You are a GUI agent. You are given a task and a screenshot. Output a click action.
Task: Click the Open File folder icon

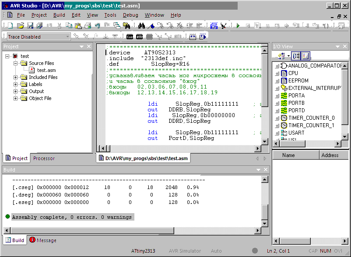(x=21, y=25)
